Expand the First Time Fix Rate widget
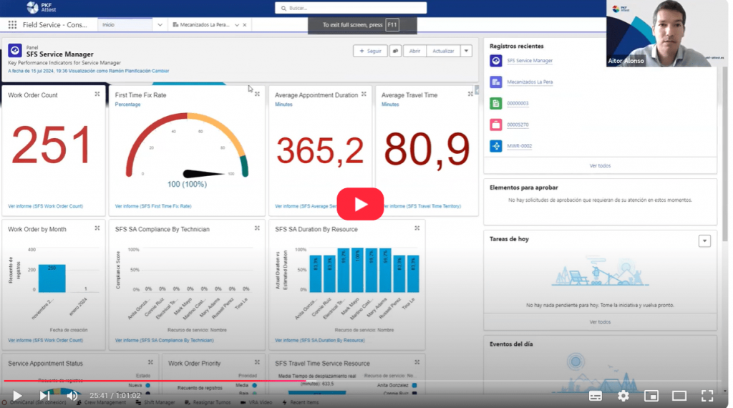733x408 pixels. 257,94
